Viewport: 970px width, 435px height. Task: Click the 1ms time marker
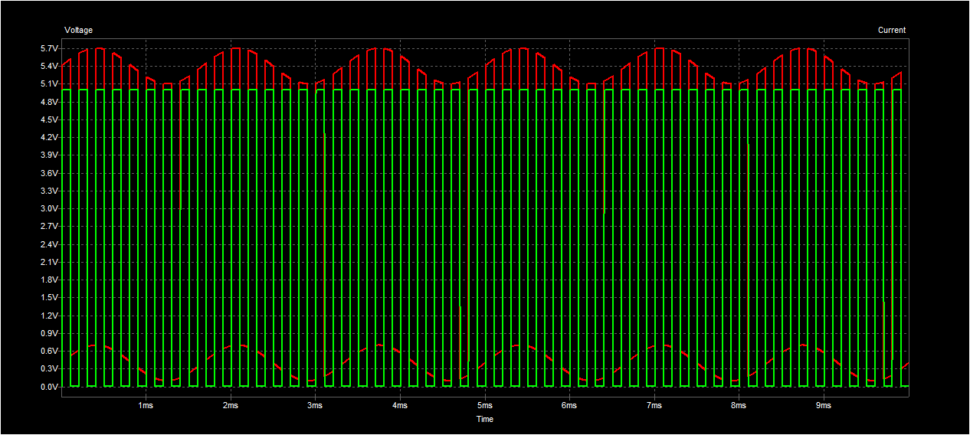[x=146, y=405]
